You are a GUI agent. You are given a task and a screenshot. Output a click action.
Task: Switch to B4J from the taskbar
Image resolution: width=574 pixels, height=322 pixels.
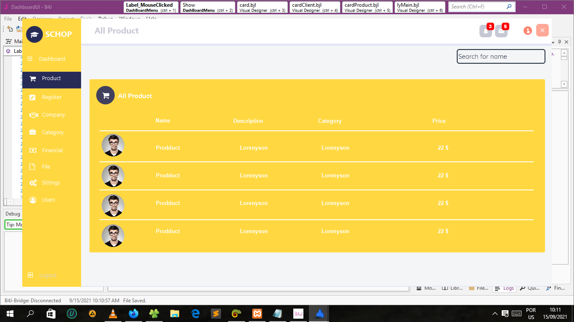298,314
